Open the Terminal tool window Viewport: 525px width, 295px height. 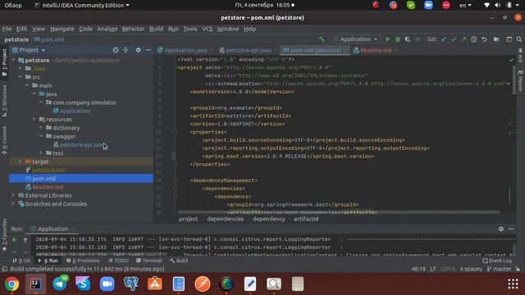click(149, 261)
